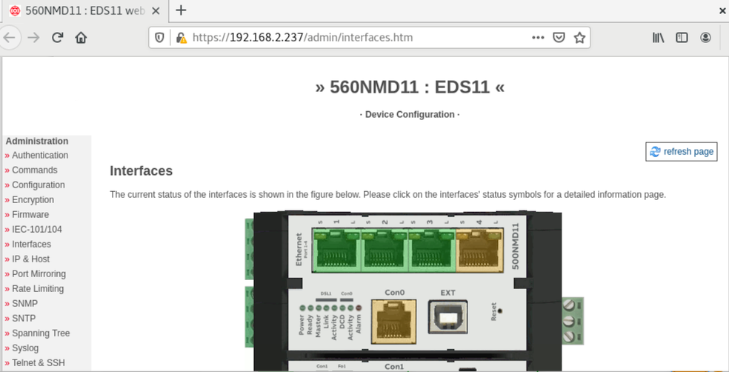Go to browser home page icon

tap(81, 38)
